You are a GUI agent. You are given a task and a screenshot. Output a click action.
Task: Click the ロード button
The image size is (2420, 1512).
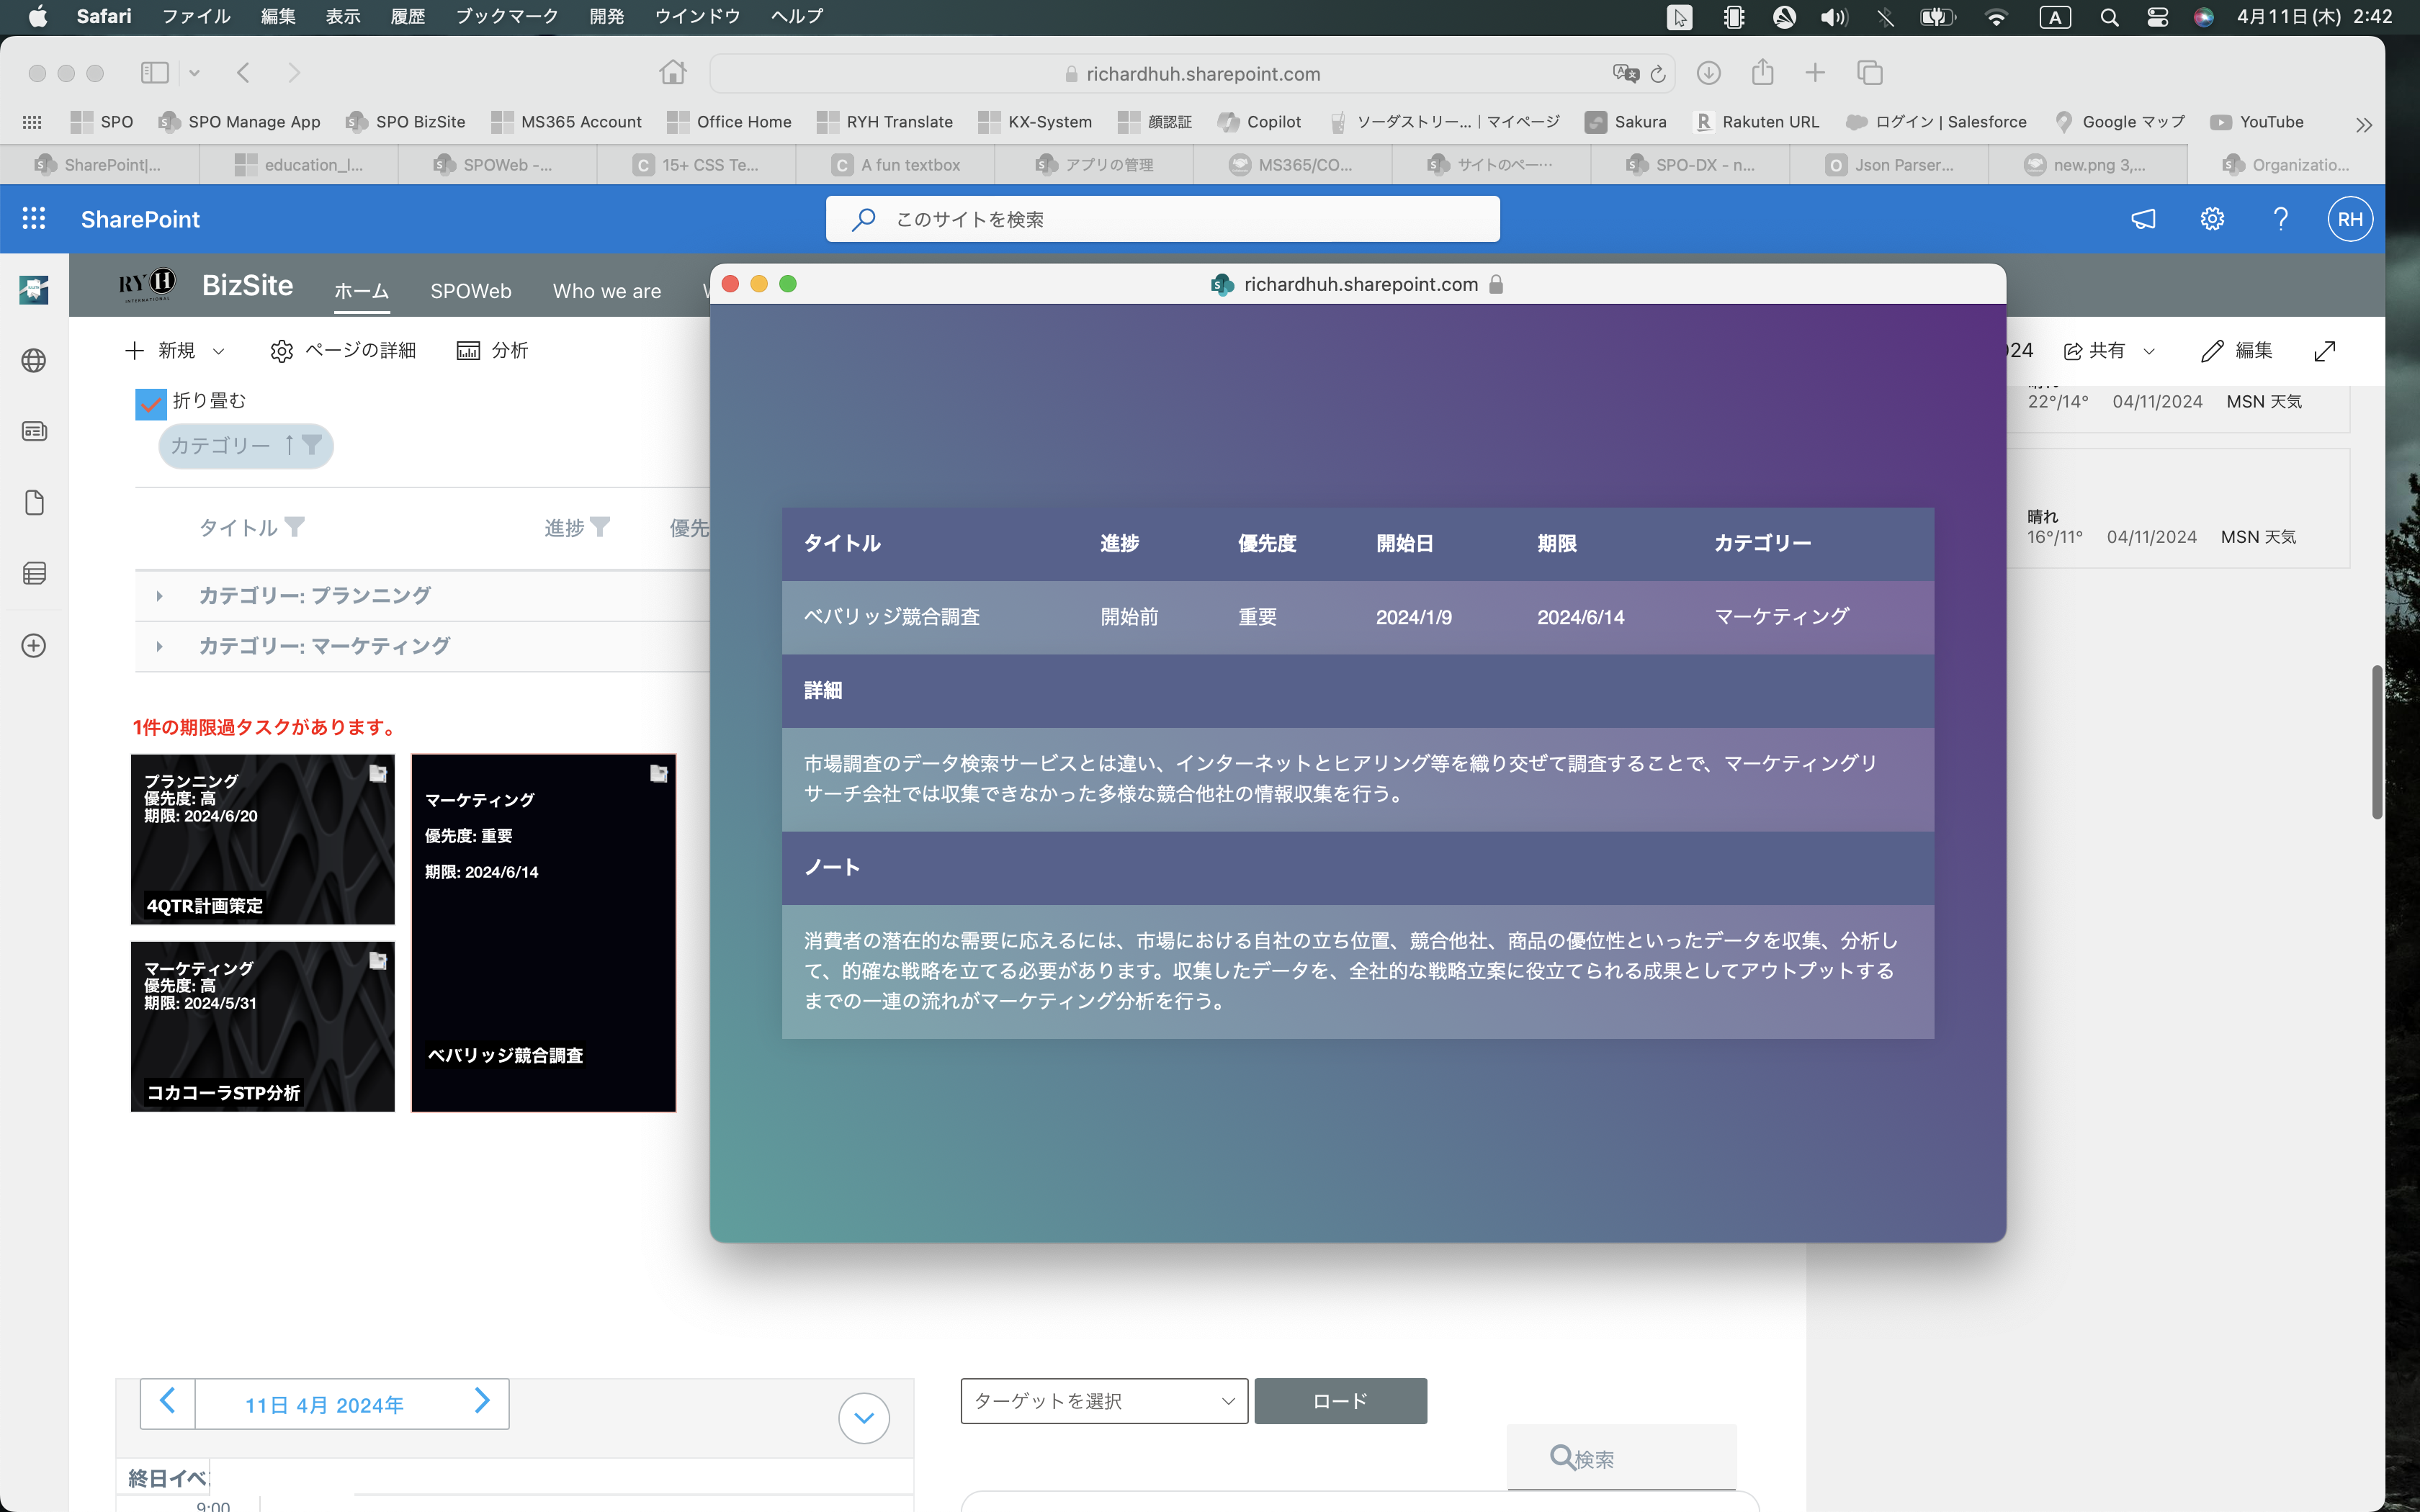click(x=1340, y=1401)
